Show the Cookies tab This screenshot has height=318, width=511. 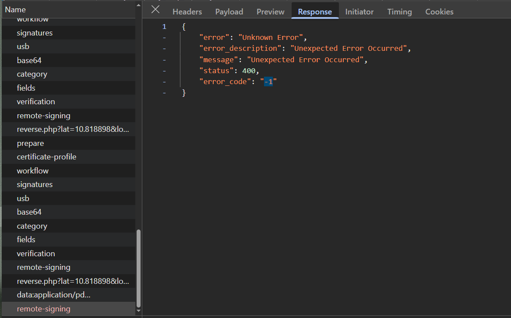pos(439,12)
